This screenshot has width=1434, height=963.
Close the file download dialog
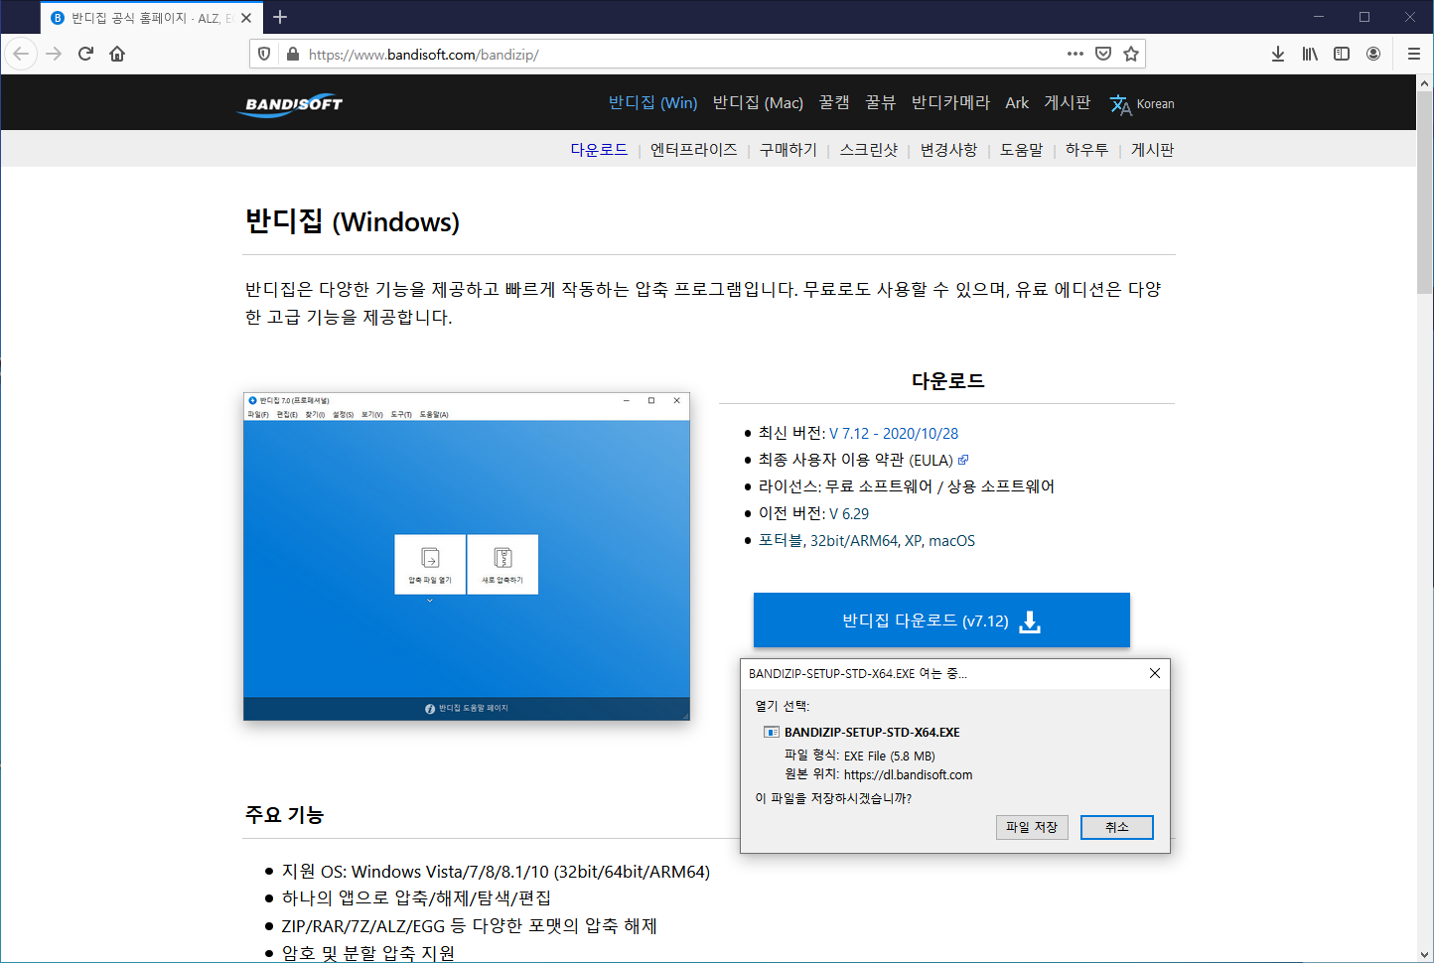1155,673
